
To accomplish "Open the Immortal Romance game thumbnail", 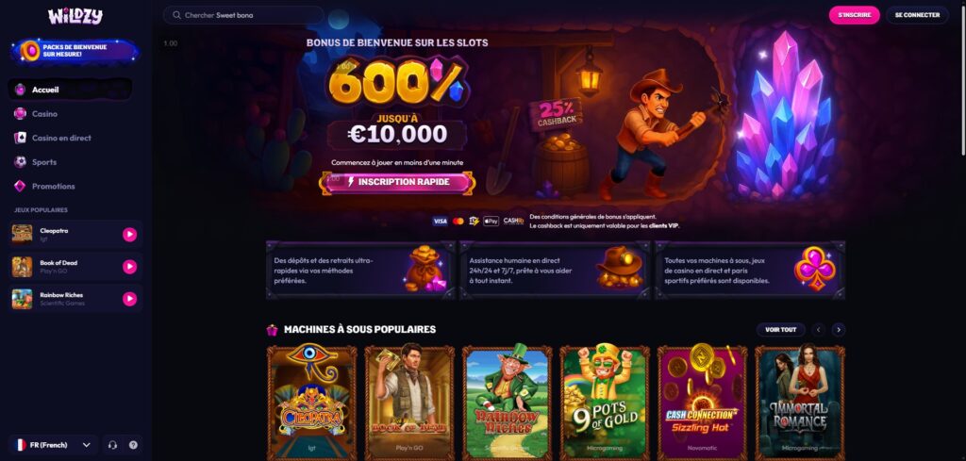I will click(800, 403).
